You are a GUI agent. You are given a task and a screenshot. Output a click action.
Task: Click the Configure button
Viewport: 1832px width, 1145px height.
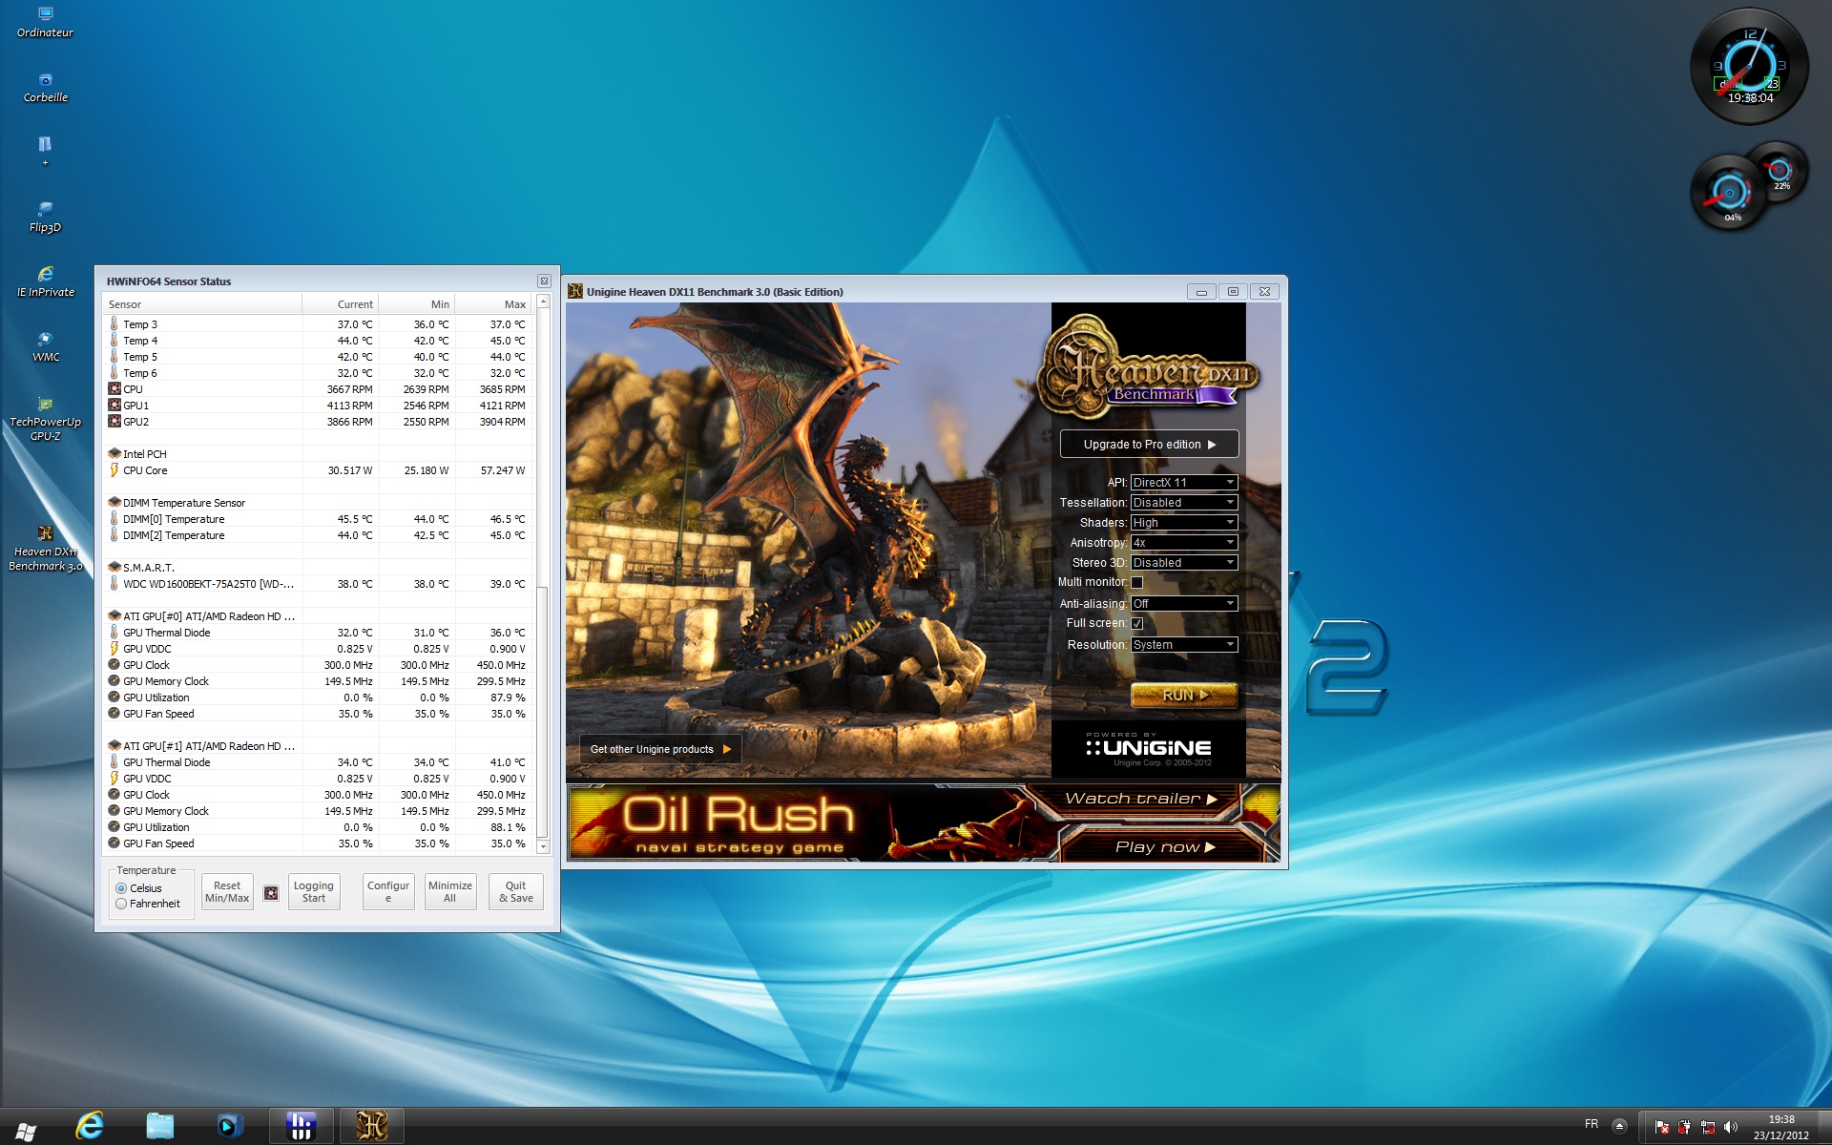[x=388, y=892]
